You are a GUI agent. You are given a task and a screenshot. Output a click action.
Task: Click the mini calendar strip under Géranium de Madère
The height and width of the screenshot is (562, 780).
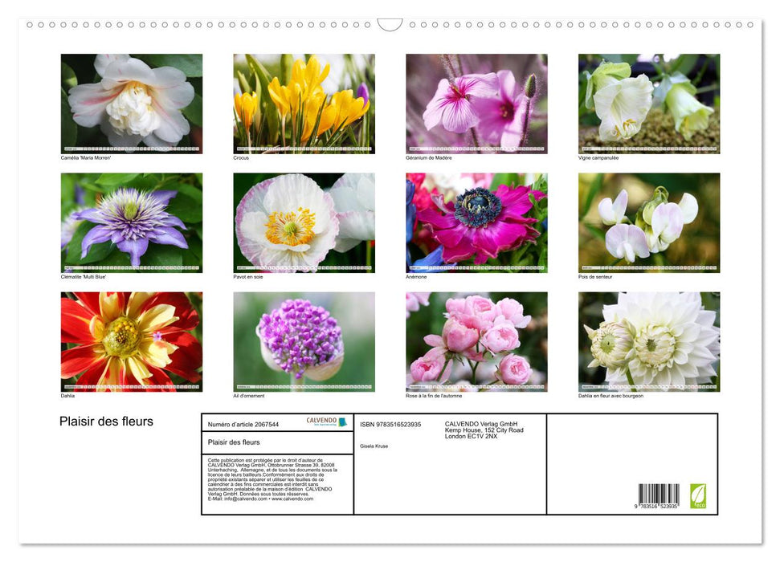tap(476, 149)
